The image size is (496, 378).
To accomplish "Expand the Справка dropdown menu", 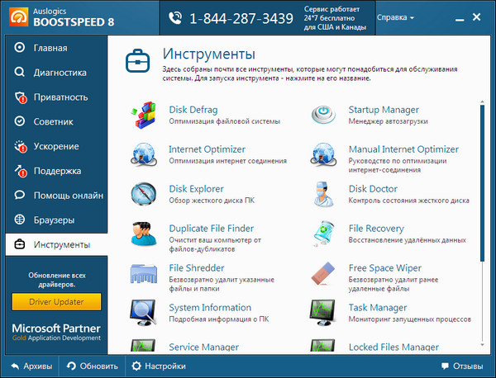I will pos(396,17).
